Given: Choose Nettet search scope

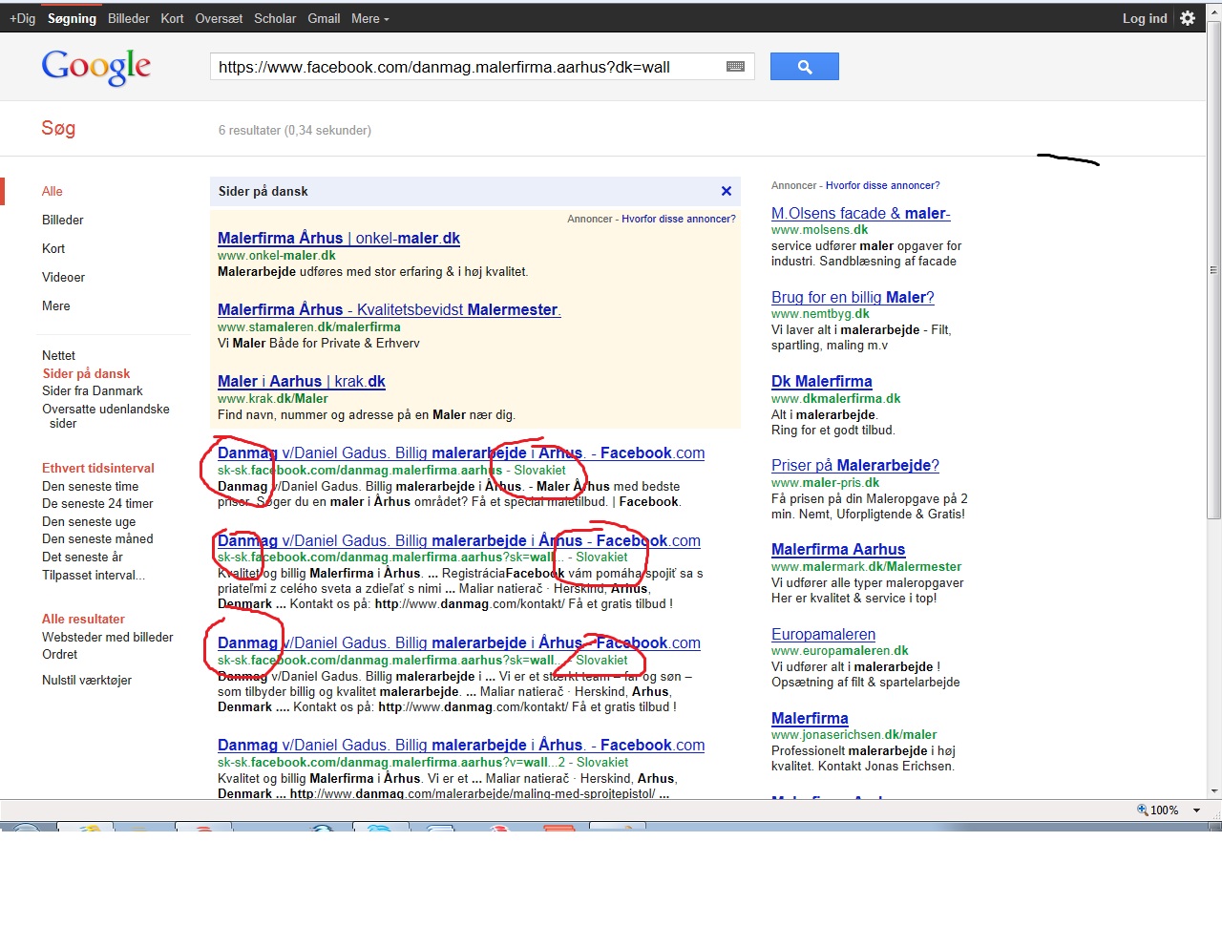Looking at the screenshot, I should (x=58, y=355).
